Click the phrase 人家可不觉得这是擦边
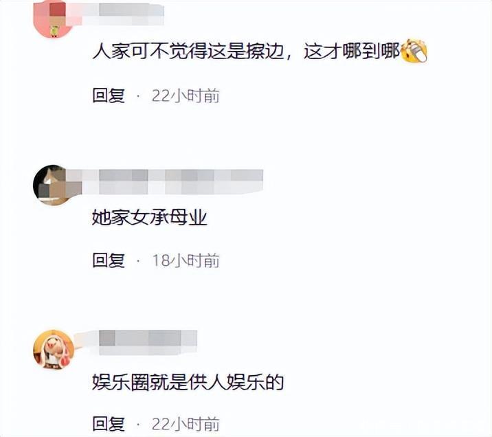492x437 pixels. tap(188, 52)
